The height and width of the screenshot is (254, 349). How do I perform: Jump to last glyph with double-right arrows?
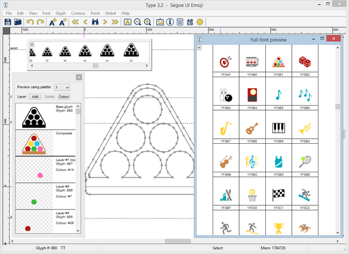pos(115,22)
